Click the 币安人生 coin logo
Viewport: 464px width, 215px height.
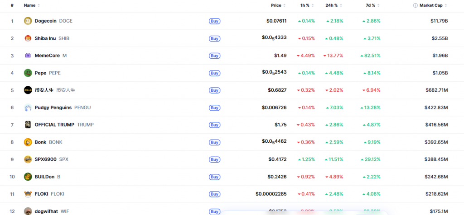(x=28, y=90)
